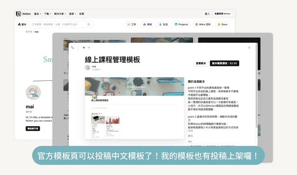
Task: Click the 範本購買價格 $2.90 button
Action: pyautogui.click(x=224, y=63)
